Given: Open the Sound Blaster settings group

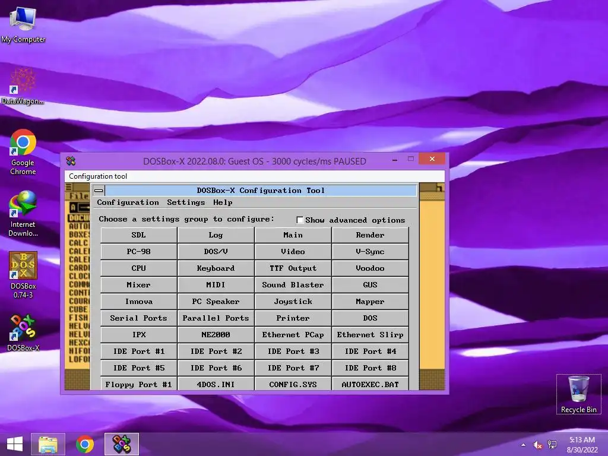Looking at the screenshot, I should [293, 285].
